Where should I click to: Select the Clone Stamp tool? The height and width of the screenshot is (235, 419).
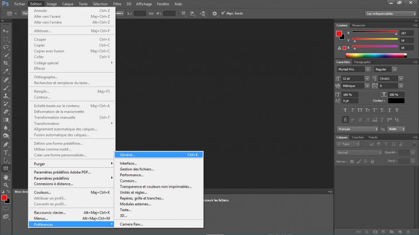pos(6,96)
